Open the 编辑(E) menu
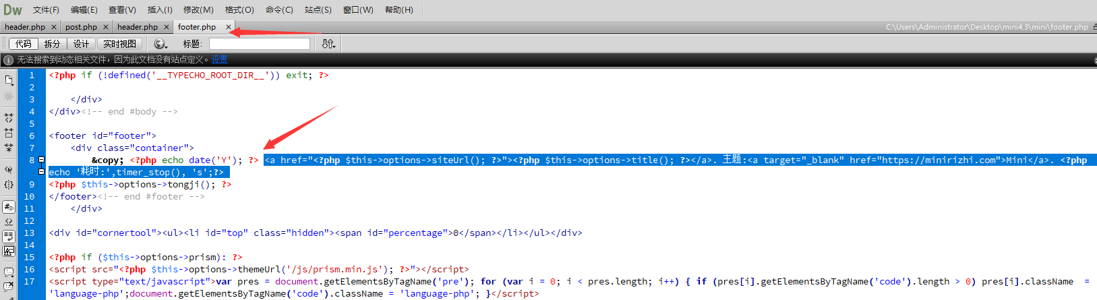 pyautogui.click(x=84, y=9)
